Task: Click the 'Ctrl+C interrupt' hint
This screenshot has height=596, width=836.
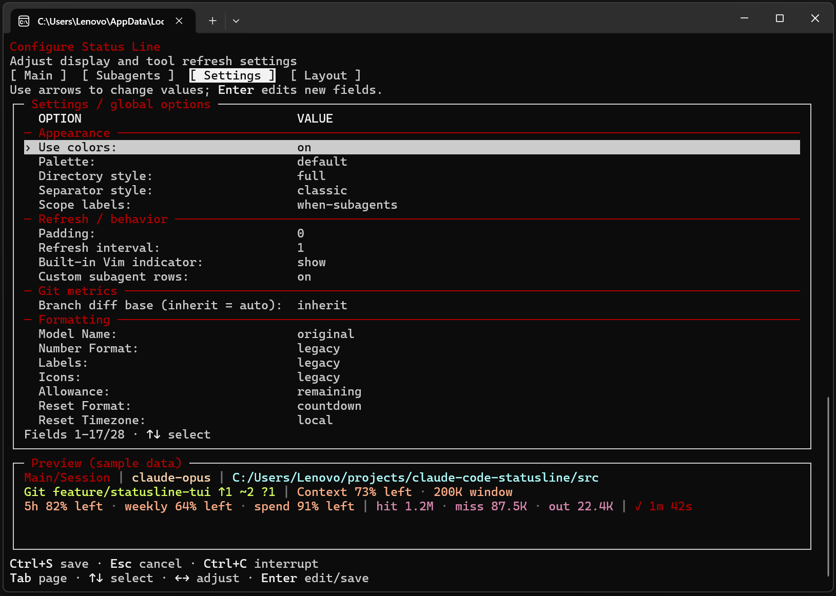Action: pyautogui.click(x=261, y=564)
